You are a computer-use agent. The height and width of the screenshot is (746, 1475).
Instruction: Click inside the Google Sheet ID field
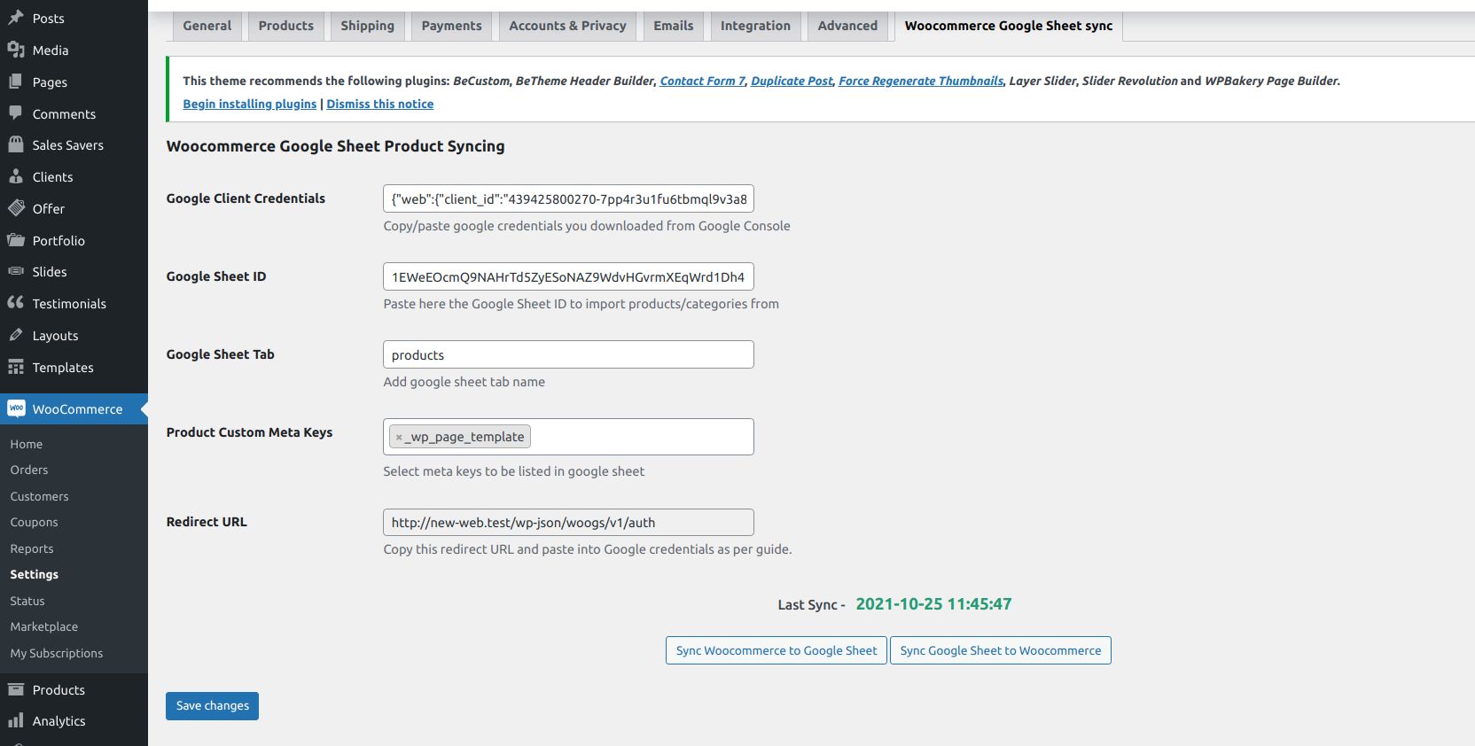(x=568, y=277)
